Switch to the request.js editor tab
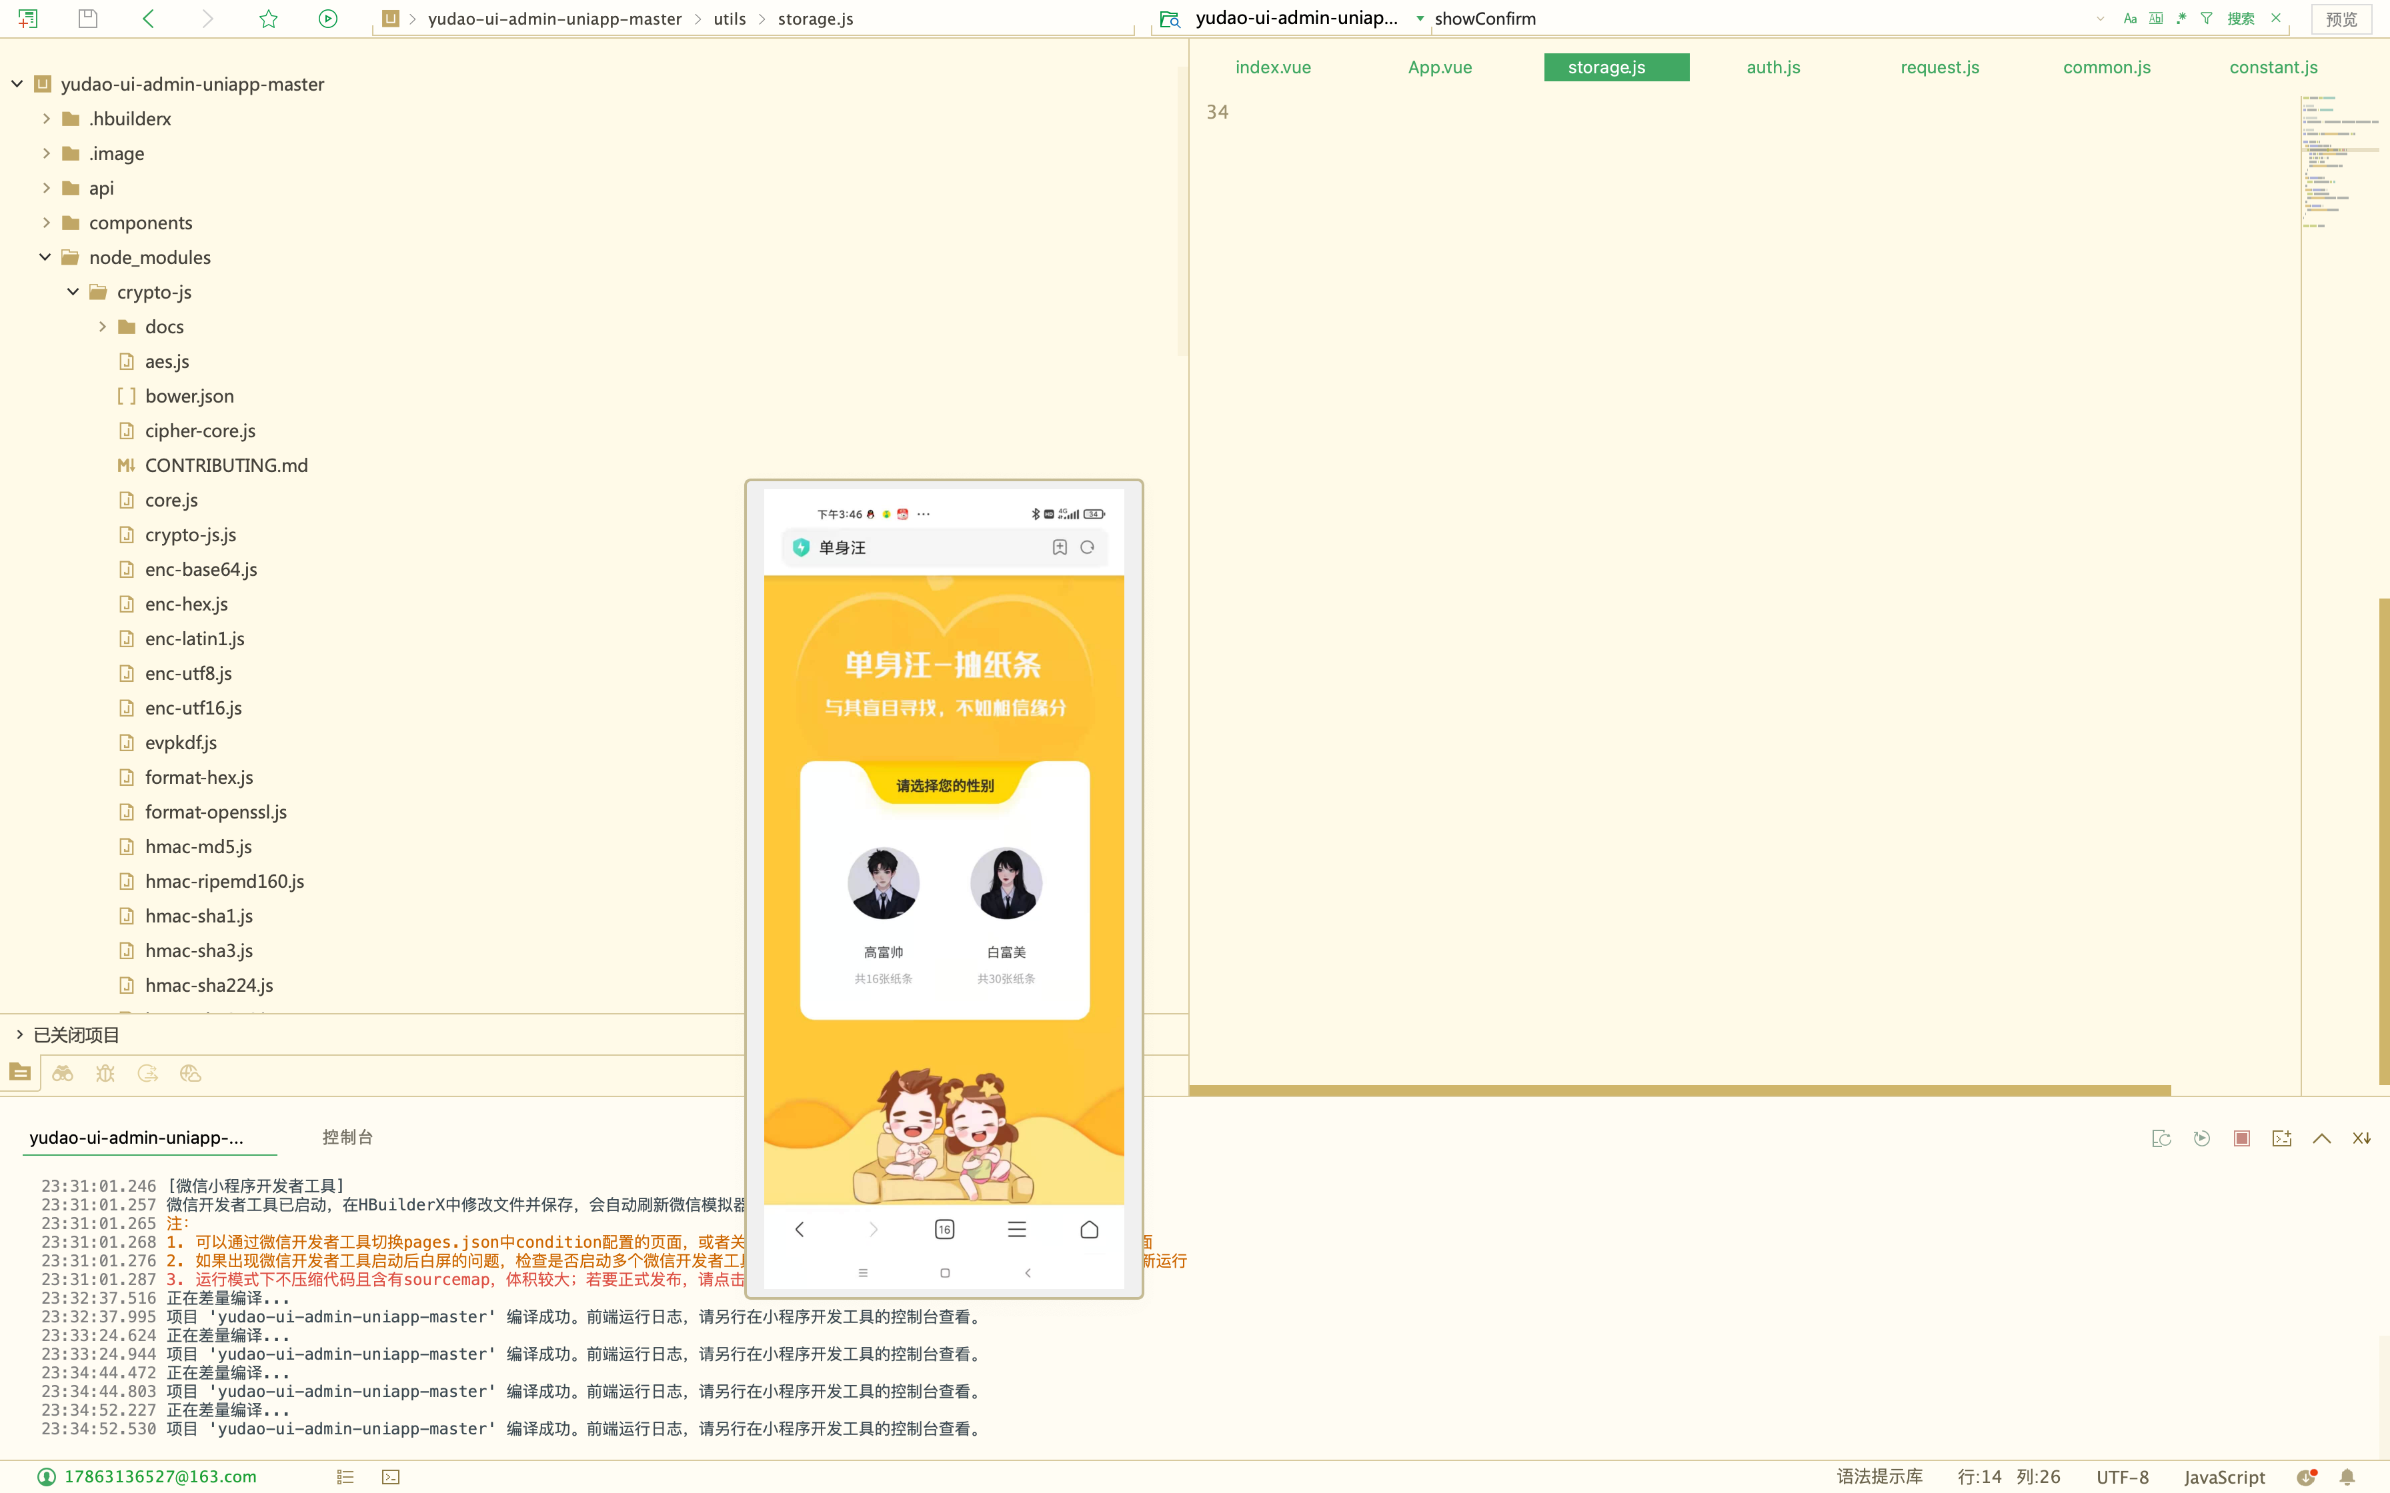 [x=1939, y=67]
